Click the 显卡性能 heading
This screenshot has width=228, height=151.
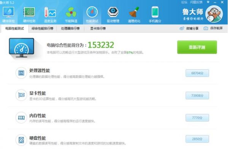point(38,93)
